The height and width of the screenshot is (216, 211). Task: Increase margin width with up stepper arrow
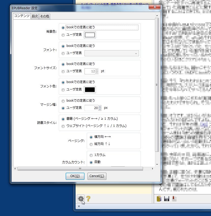[100, 107]
